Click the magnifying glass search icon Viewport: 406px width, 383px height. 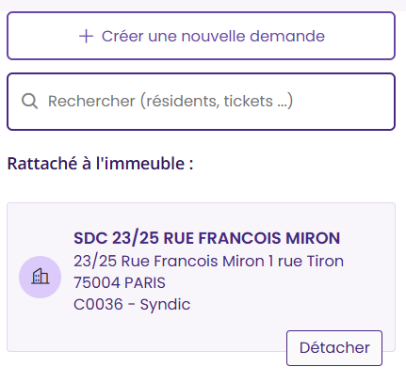click(x=30, y=102)
